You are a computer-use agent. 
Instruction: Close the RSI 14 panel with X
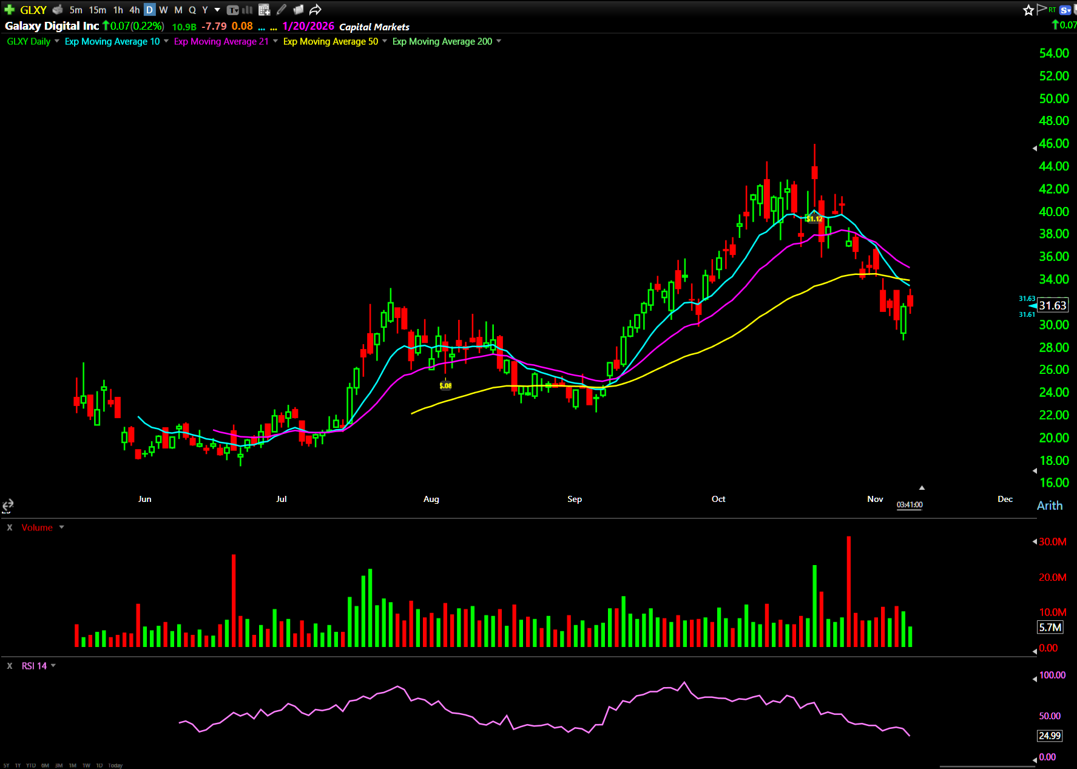pyautogui.click(x=10, y=666)
